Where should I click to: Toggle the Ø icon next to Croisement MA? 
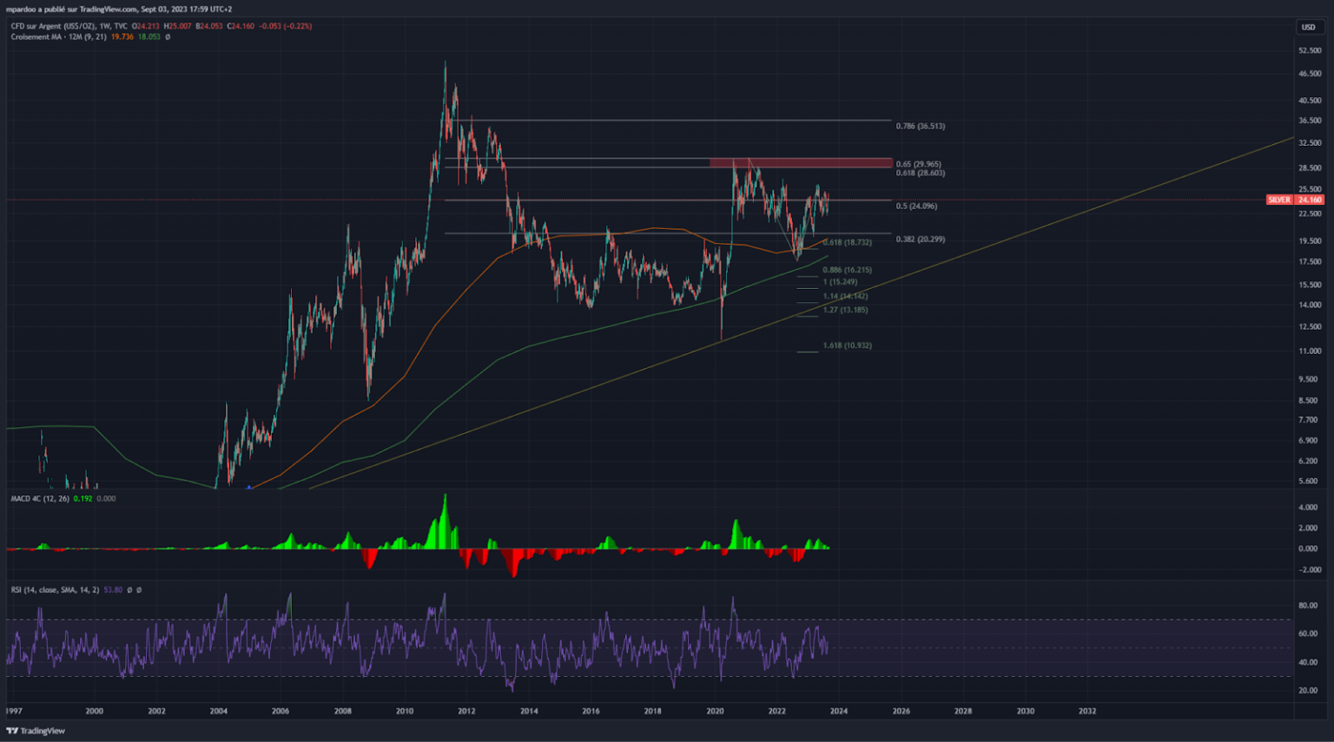point(168,37)
